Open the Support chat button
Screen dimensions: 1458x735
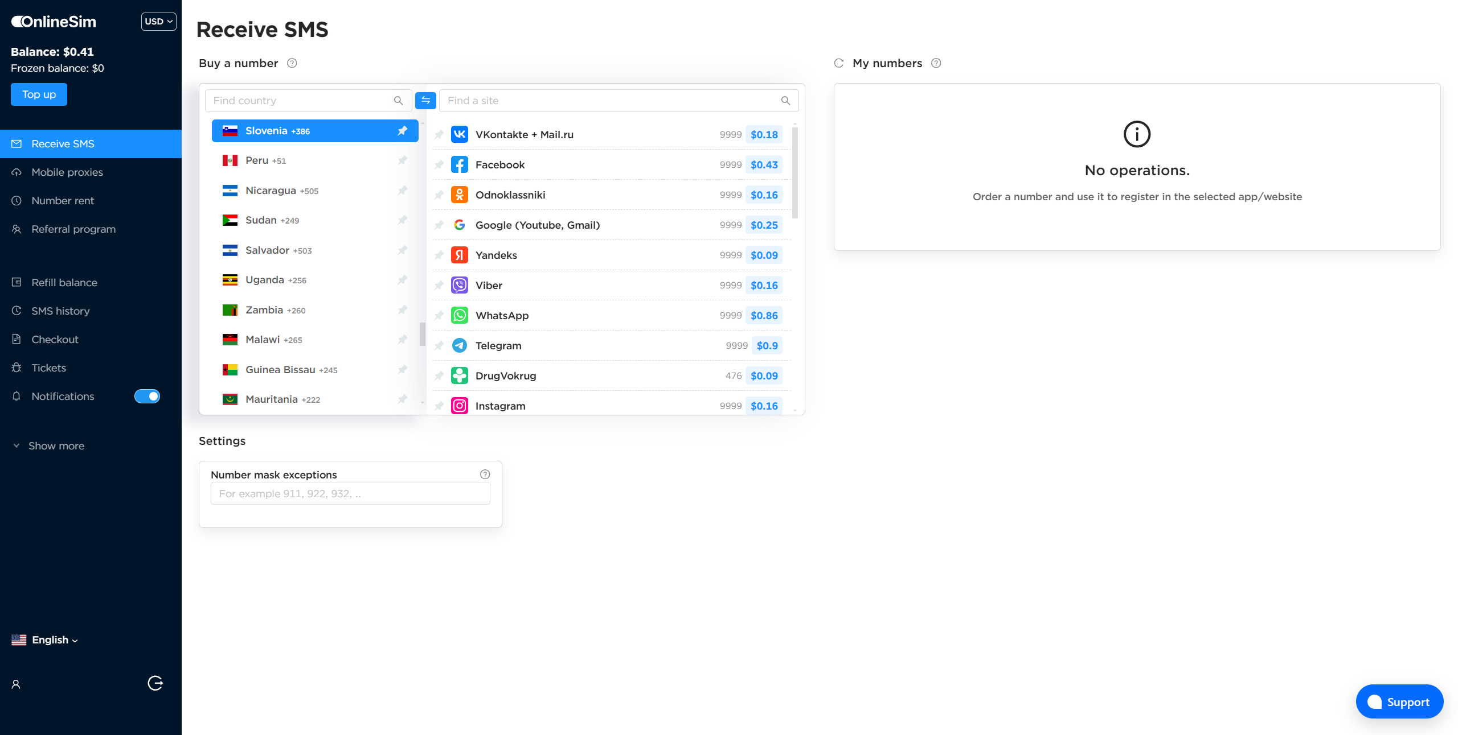click(1399, 702)
